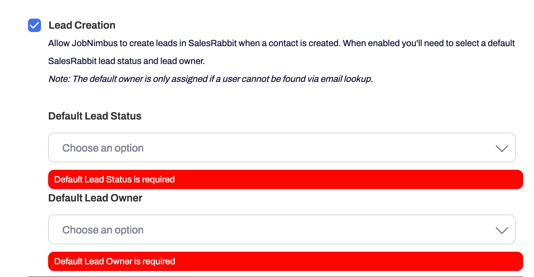The image size is (534, 277).
Task: Click the 'SalesRabbit lead status and lead owner' line
Action: (126, 61)
